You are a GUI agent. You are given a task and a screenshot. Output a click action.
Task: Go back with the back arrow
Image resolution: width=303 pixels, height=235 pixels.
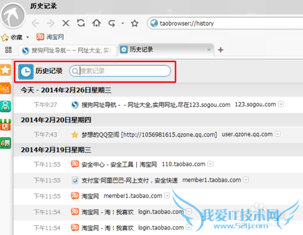point(35,23)
